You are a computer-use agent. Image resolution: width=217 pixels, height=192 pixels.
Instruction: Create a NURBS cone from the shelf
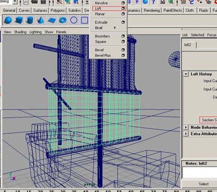coord(40,20)
